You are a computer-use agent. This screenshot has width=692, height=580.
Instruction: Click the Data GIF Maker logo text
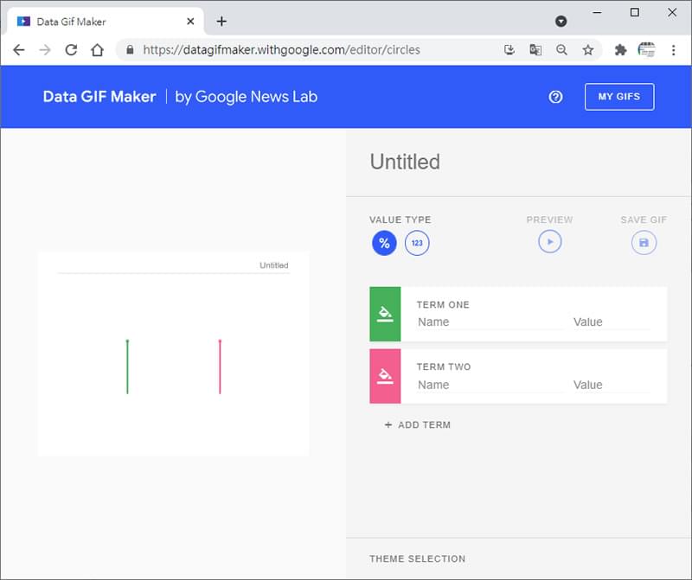(99, 97)
